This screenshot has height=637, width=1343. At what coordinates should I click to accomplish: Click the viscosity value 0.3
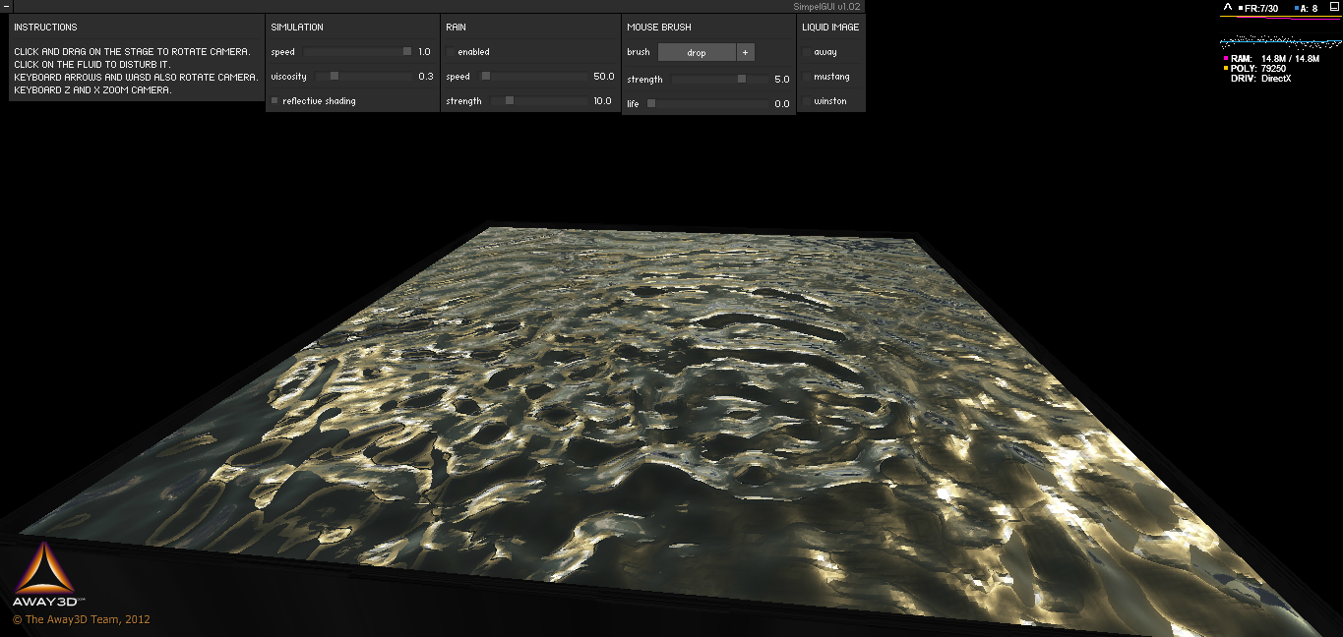pyautogui.click(x=425, y=77)
